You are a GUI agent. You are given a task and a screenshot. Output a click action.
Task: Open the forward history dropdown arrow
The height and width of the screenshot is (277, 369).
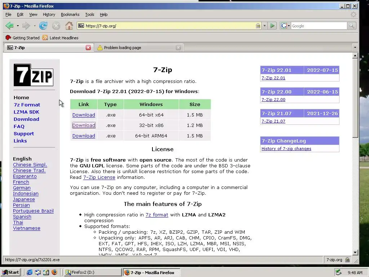pos(35,26)
